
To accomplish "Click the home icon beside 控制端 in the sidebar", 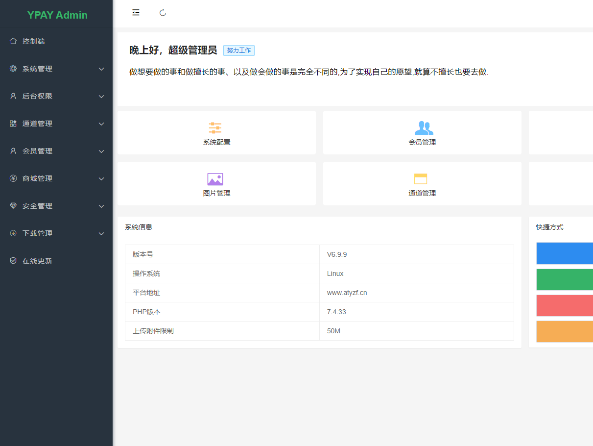I will tap(13, 41).
